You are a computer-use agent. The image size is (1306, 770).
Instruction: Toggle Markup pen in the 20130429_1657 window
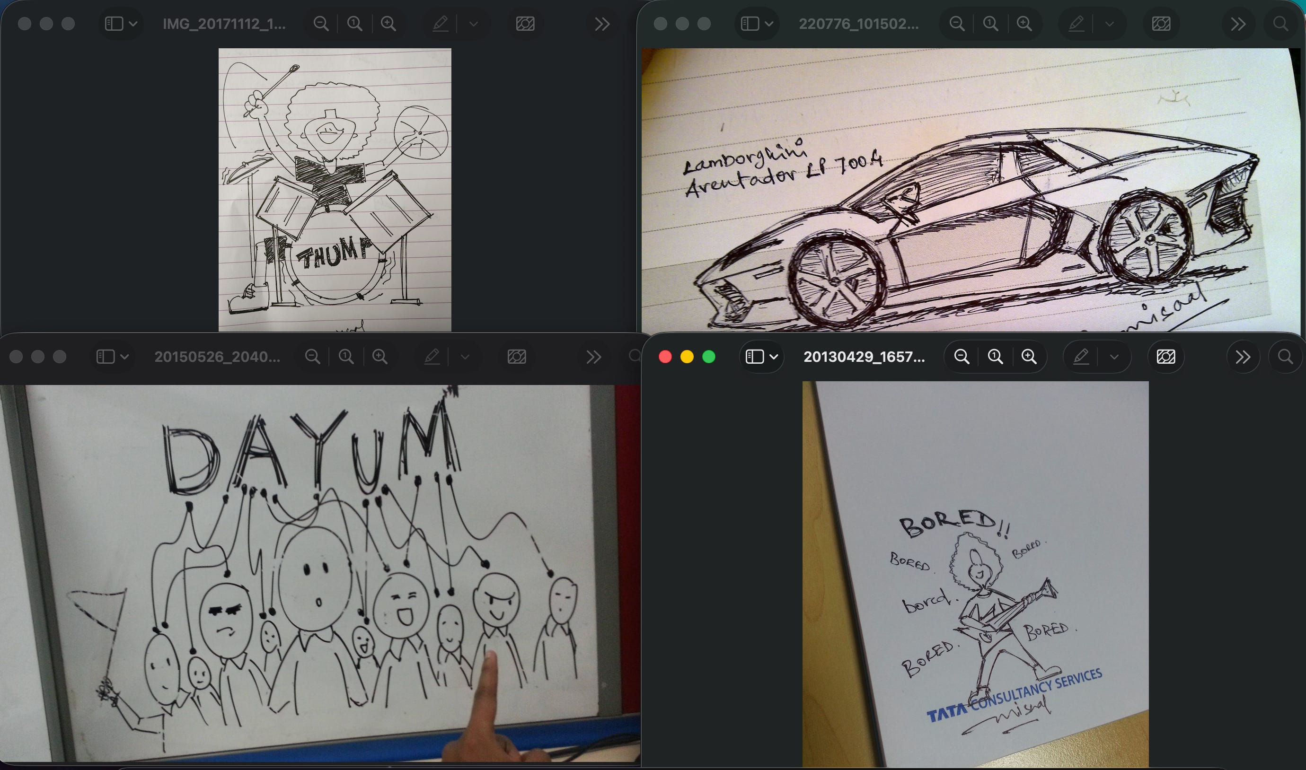click(x=1081, y=357)
